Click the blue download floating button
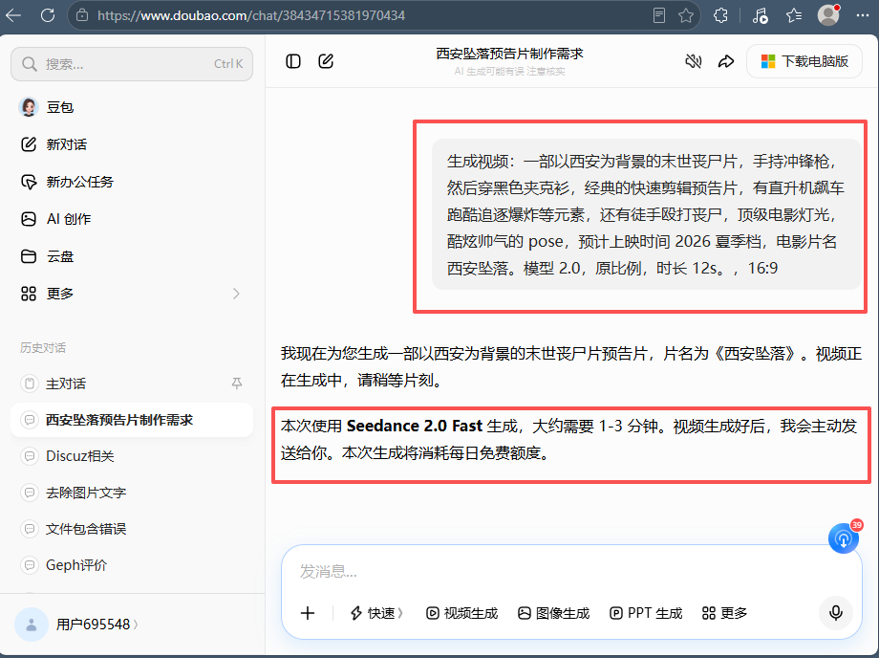The height and width of the screenshot is (658, 879). 844,538
